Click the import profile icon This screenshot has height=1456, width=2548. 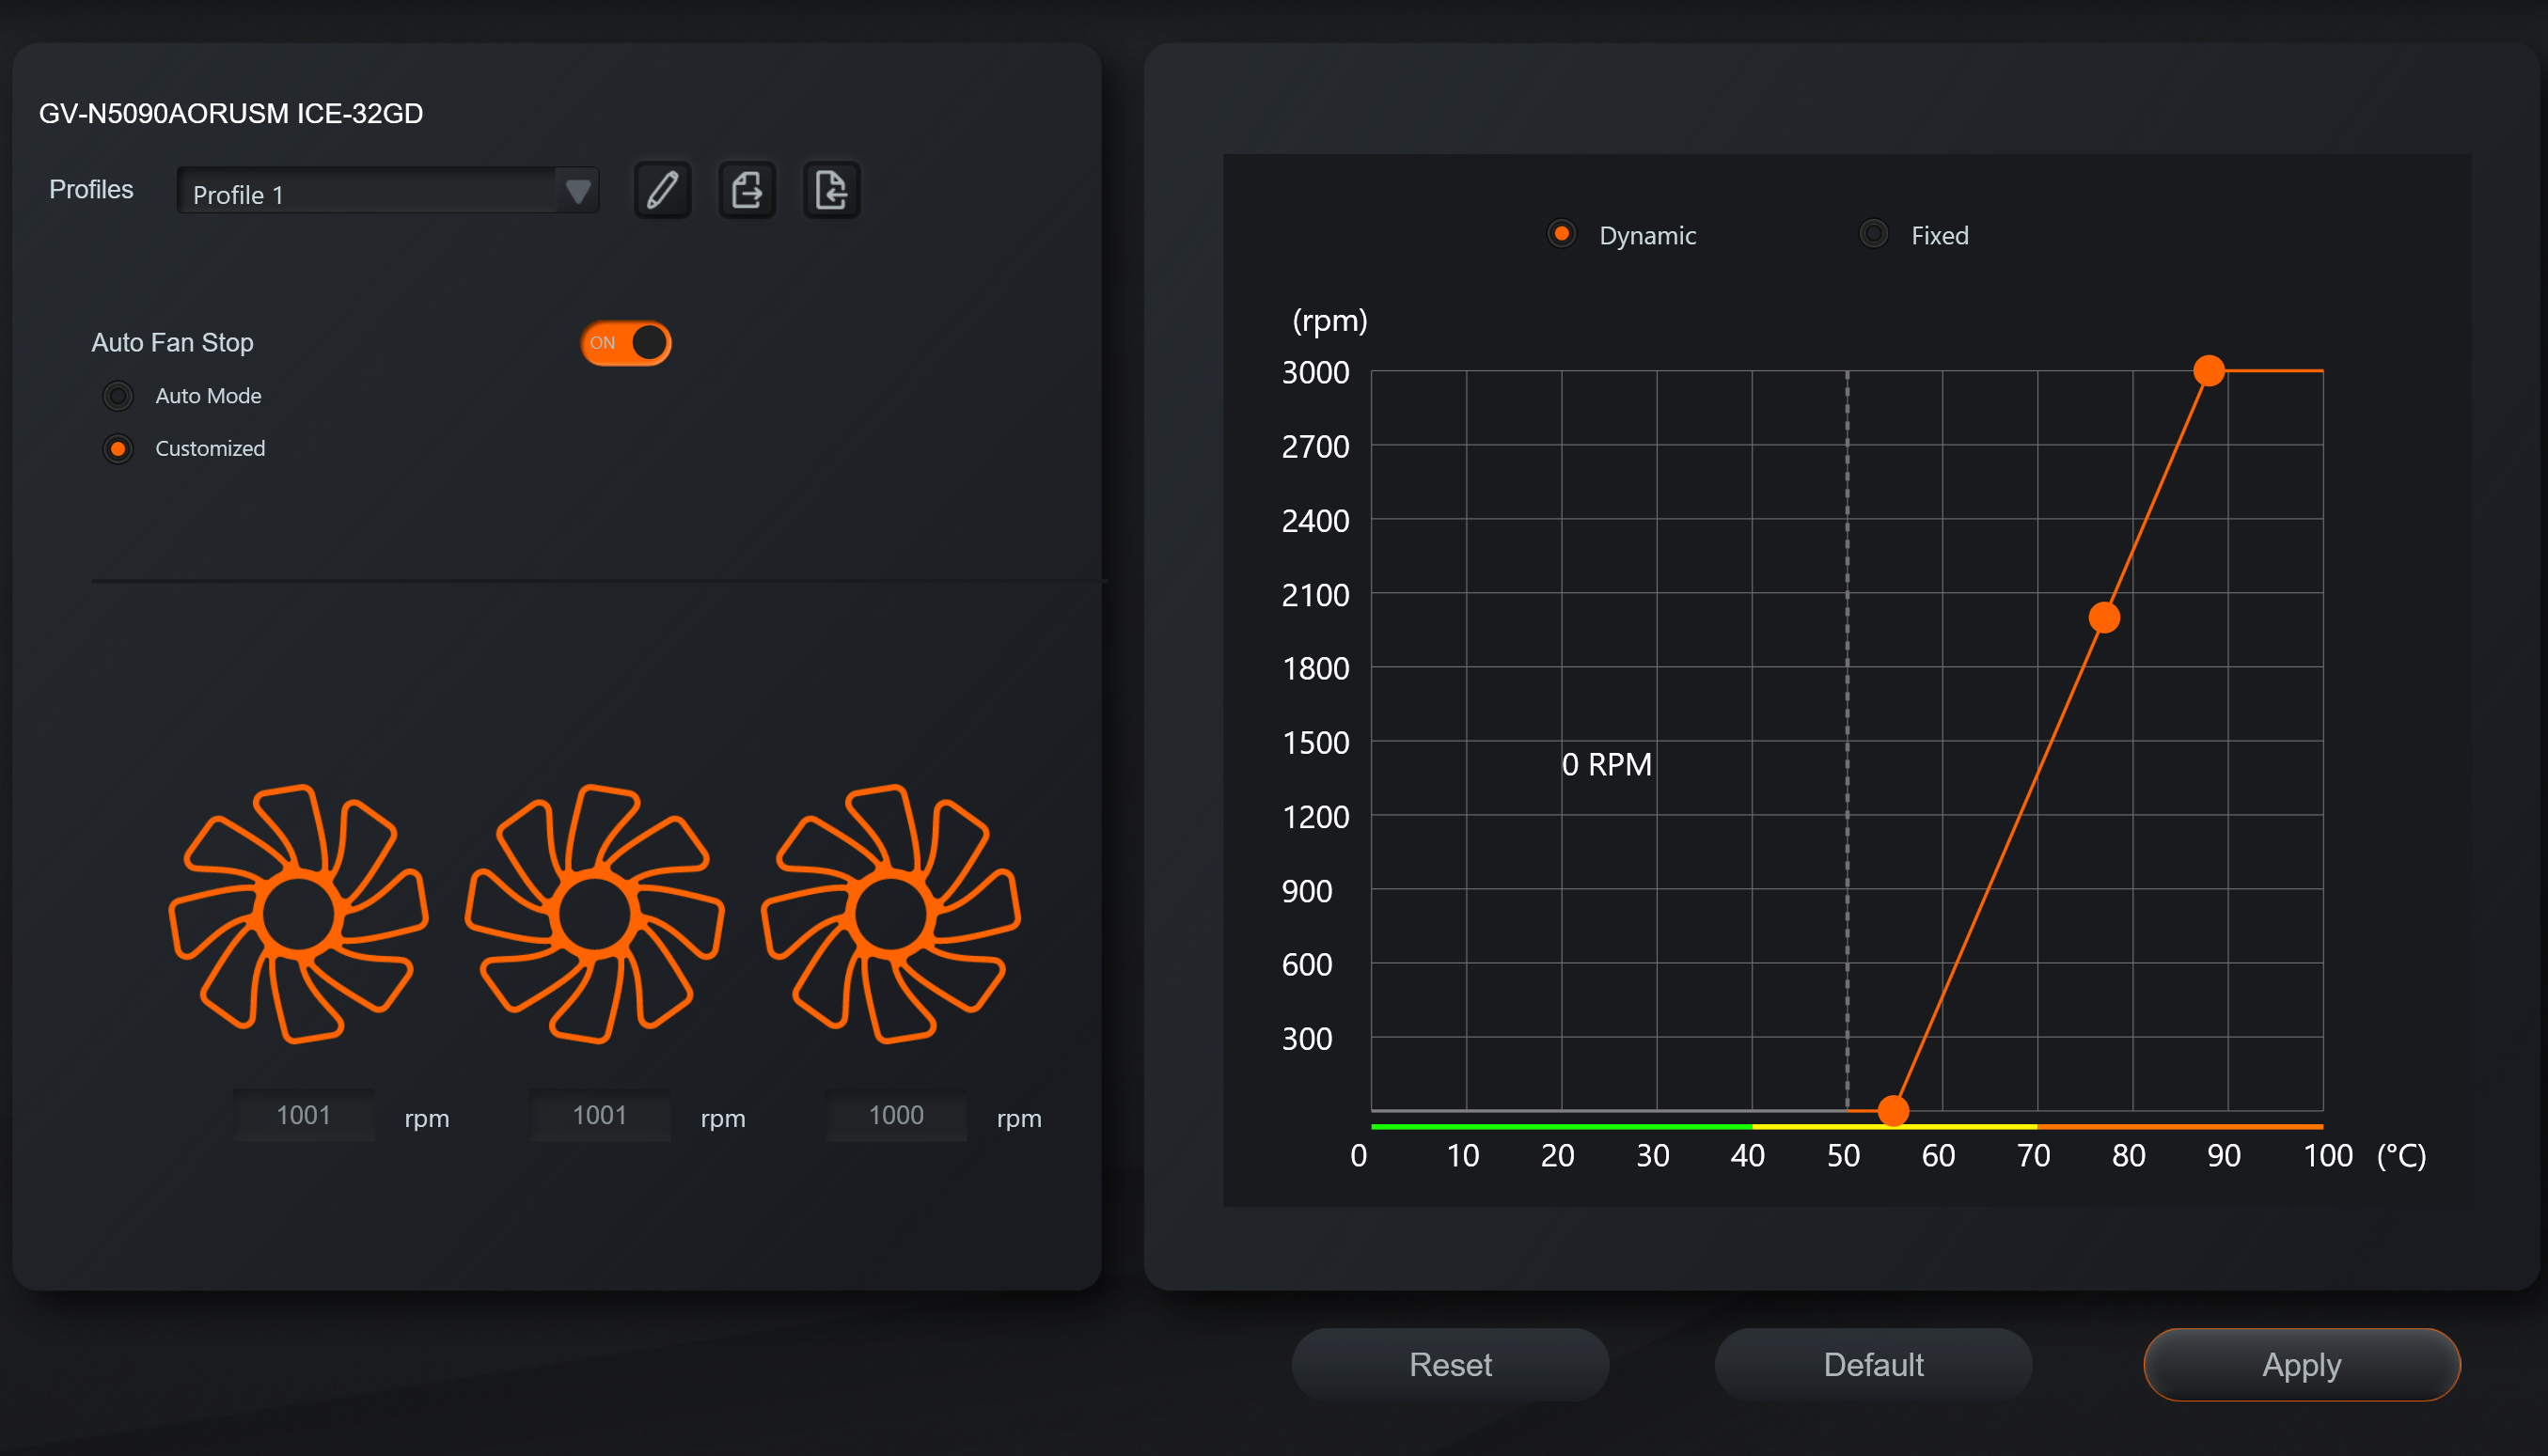pyautogui.click(x=831, y=190)
